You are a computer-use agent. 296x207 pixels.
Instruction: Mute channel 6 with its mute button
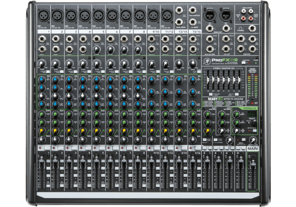point(116,148)
